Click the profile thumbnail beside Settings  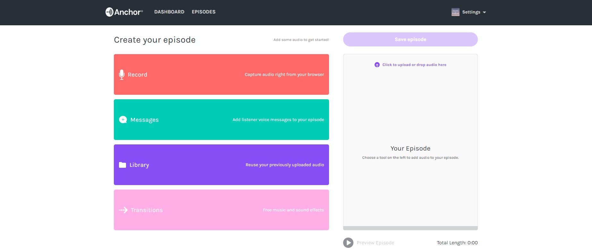pos(455,12)
